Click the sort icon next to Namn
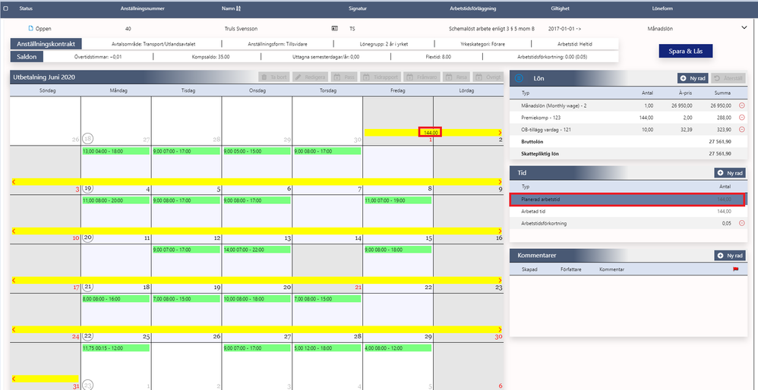Viewport: 758px width, 390px height. point(238,8)
